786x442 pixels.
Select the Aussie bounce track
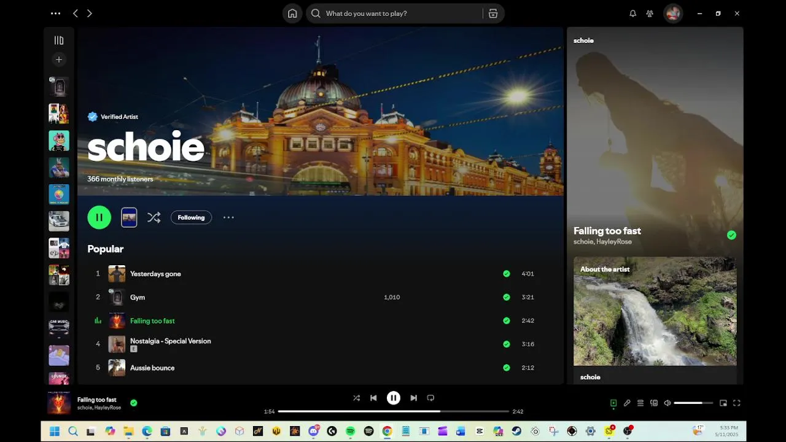(321, 368)
